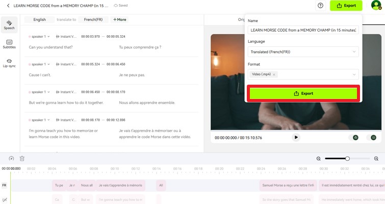The image size is (385, 204).
Task: Delete the selected clip with trash icon
Action: pos(22,159)
